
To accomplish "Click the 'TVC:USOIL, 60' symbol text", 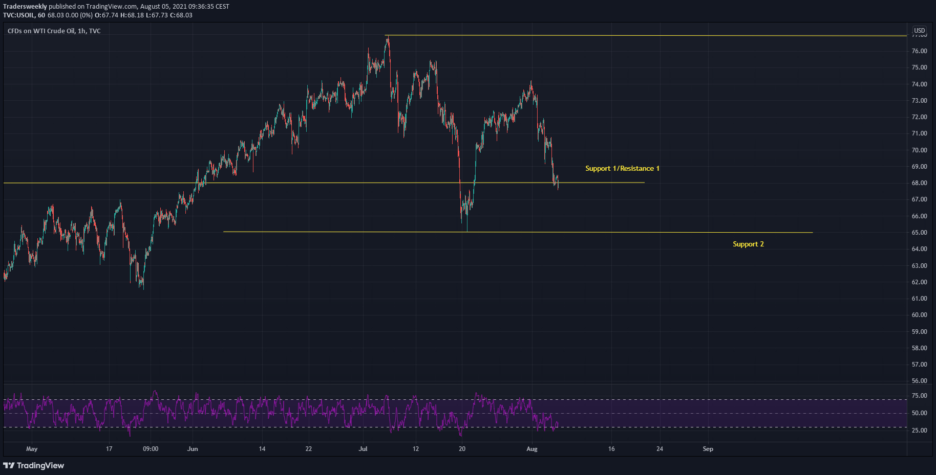I will (24, 15).
